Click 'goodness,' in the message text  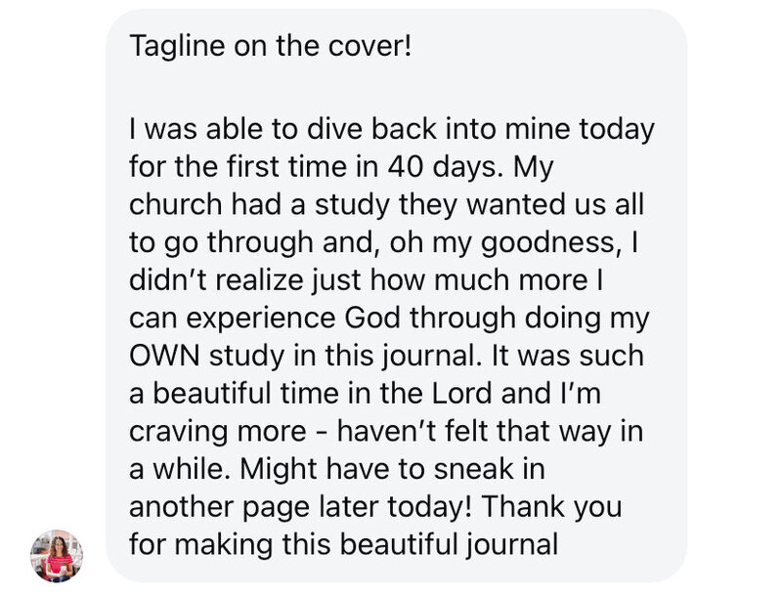(x=549, y=243)
